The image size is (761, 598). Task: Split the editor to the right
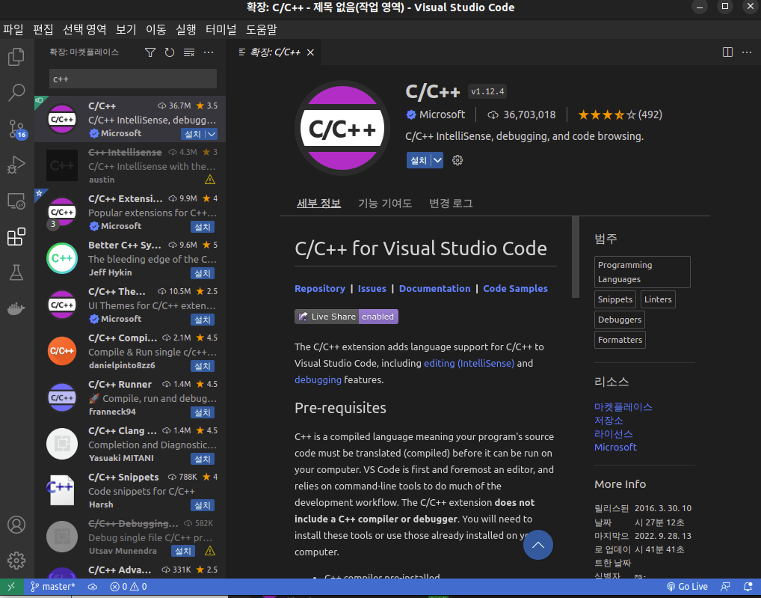[727, 52]
